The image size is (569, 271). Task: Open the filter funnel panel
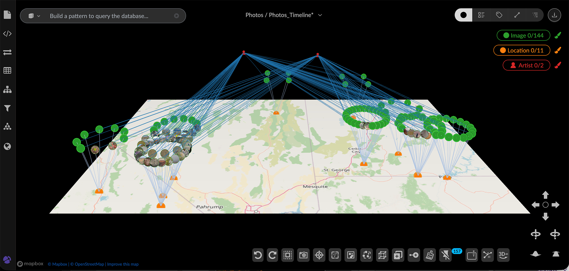[7, 108]
